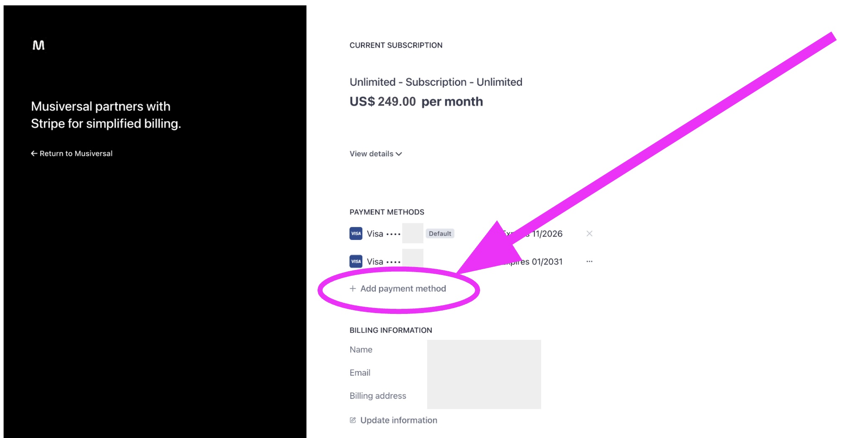Viewport: 847px width, 438px height.
Task: Select the Unlimited - Subscription - Unlimited plan title
Action: pos(436,82)
